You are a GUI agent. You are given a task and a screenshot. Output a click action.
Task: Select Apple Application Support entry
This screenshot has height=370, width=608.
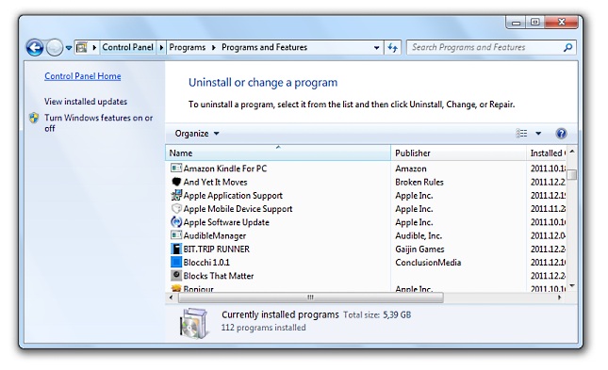click(233, 196)
